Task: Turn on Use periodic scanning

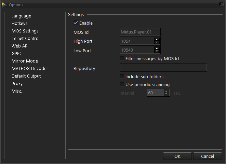Action: pyautogui.click(x=122, y=84)
